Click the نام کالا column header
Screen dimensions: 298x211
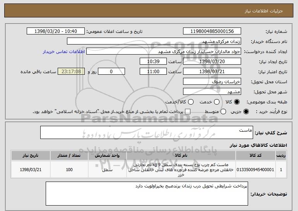click(x=181, y=156)
